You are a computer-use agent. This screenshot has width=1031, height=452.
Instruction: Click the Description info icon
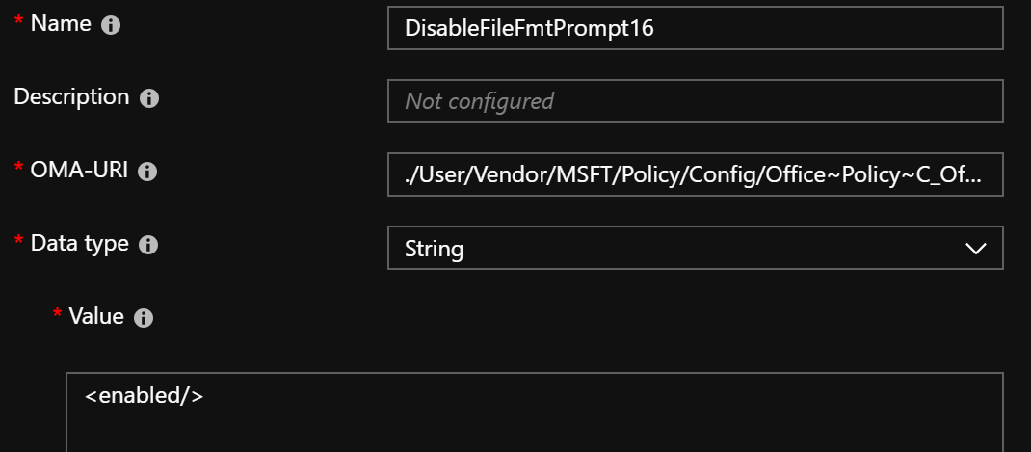coord(149,98)
